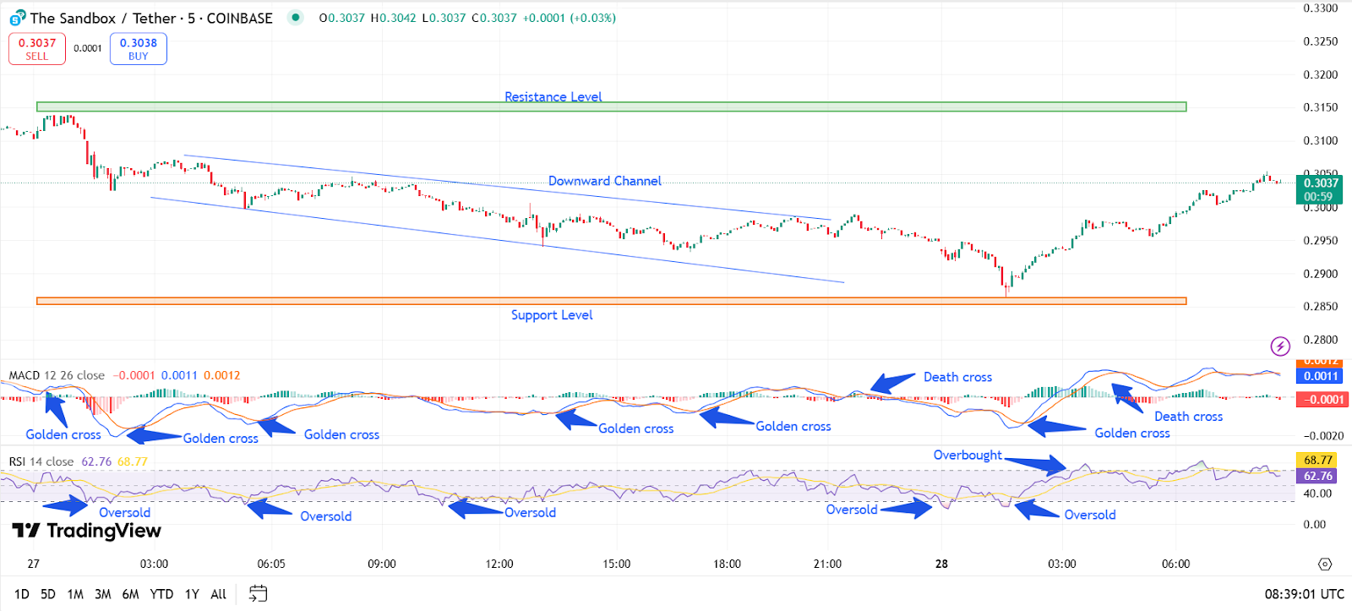Screen dimensions: 1352x611
Task: Click the MACD value tag 0.0011
Action: [x=1320, y=376]
